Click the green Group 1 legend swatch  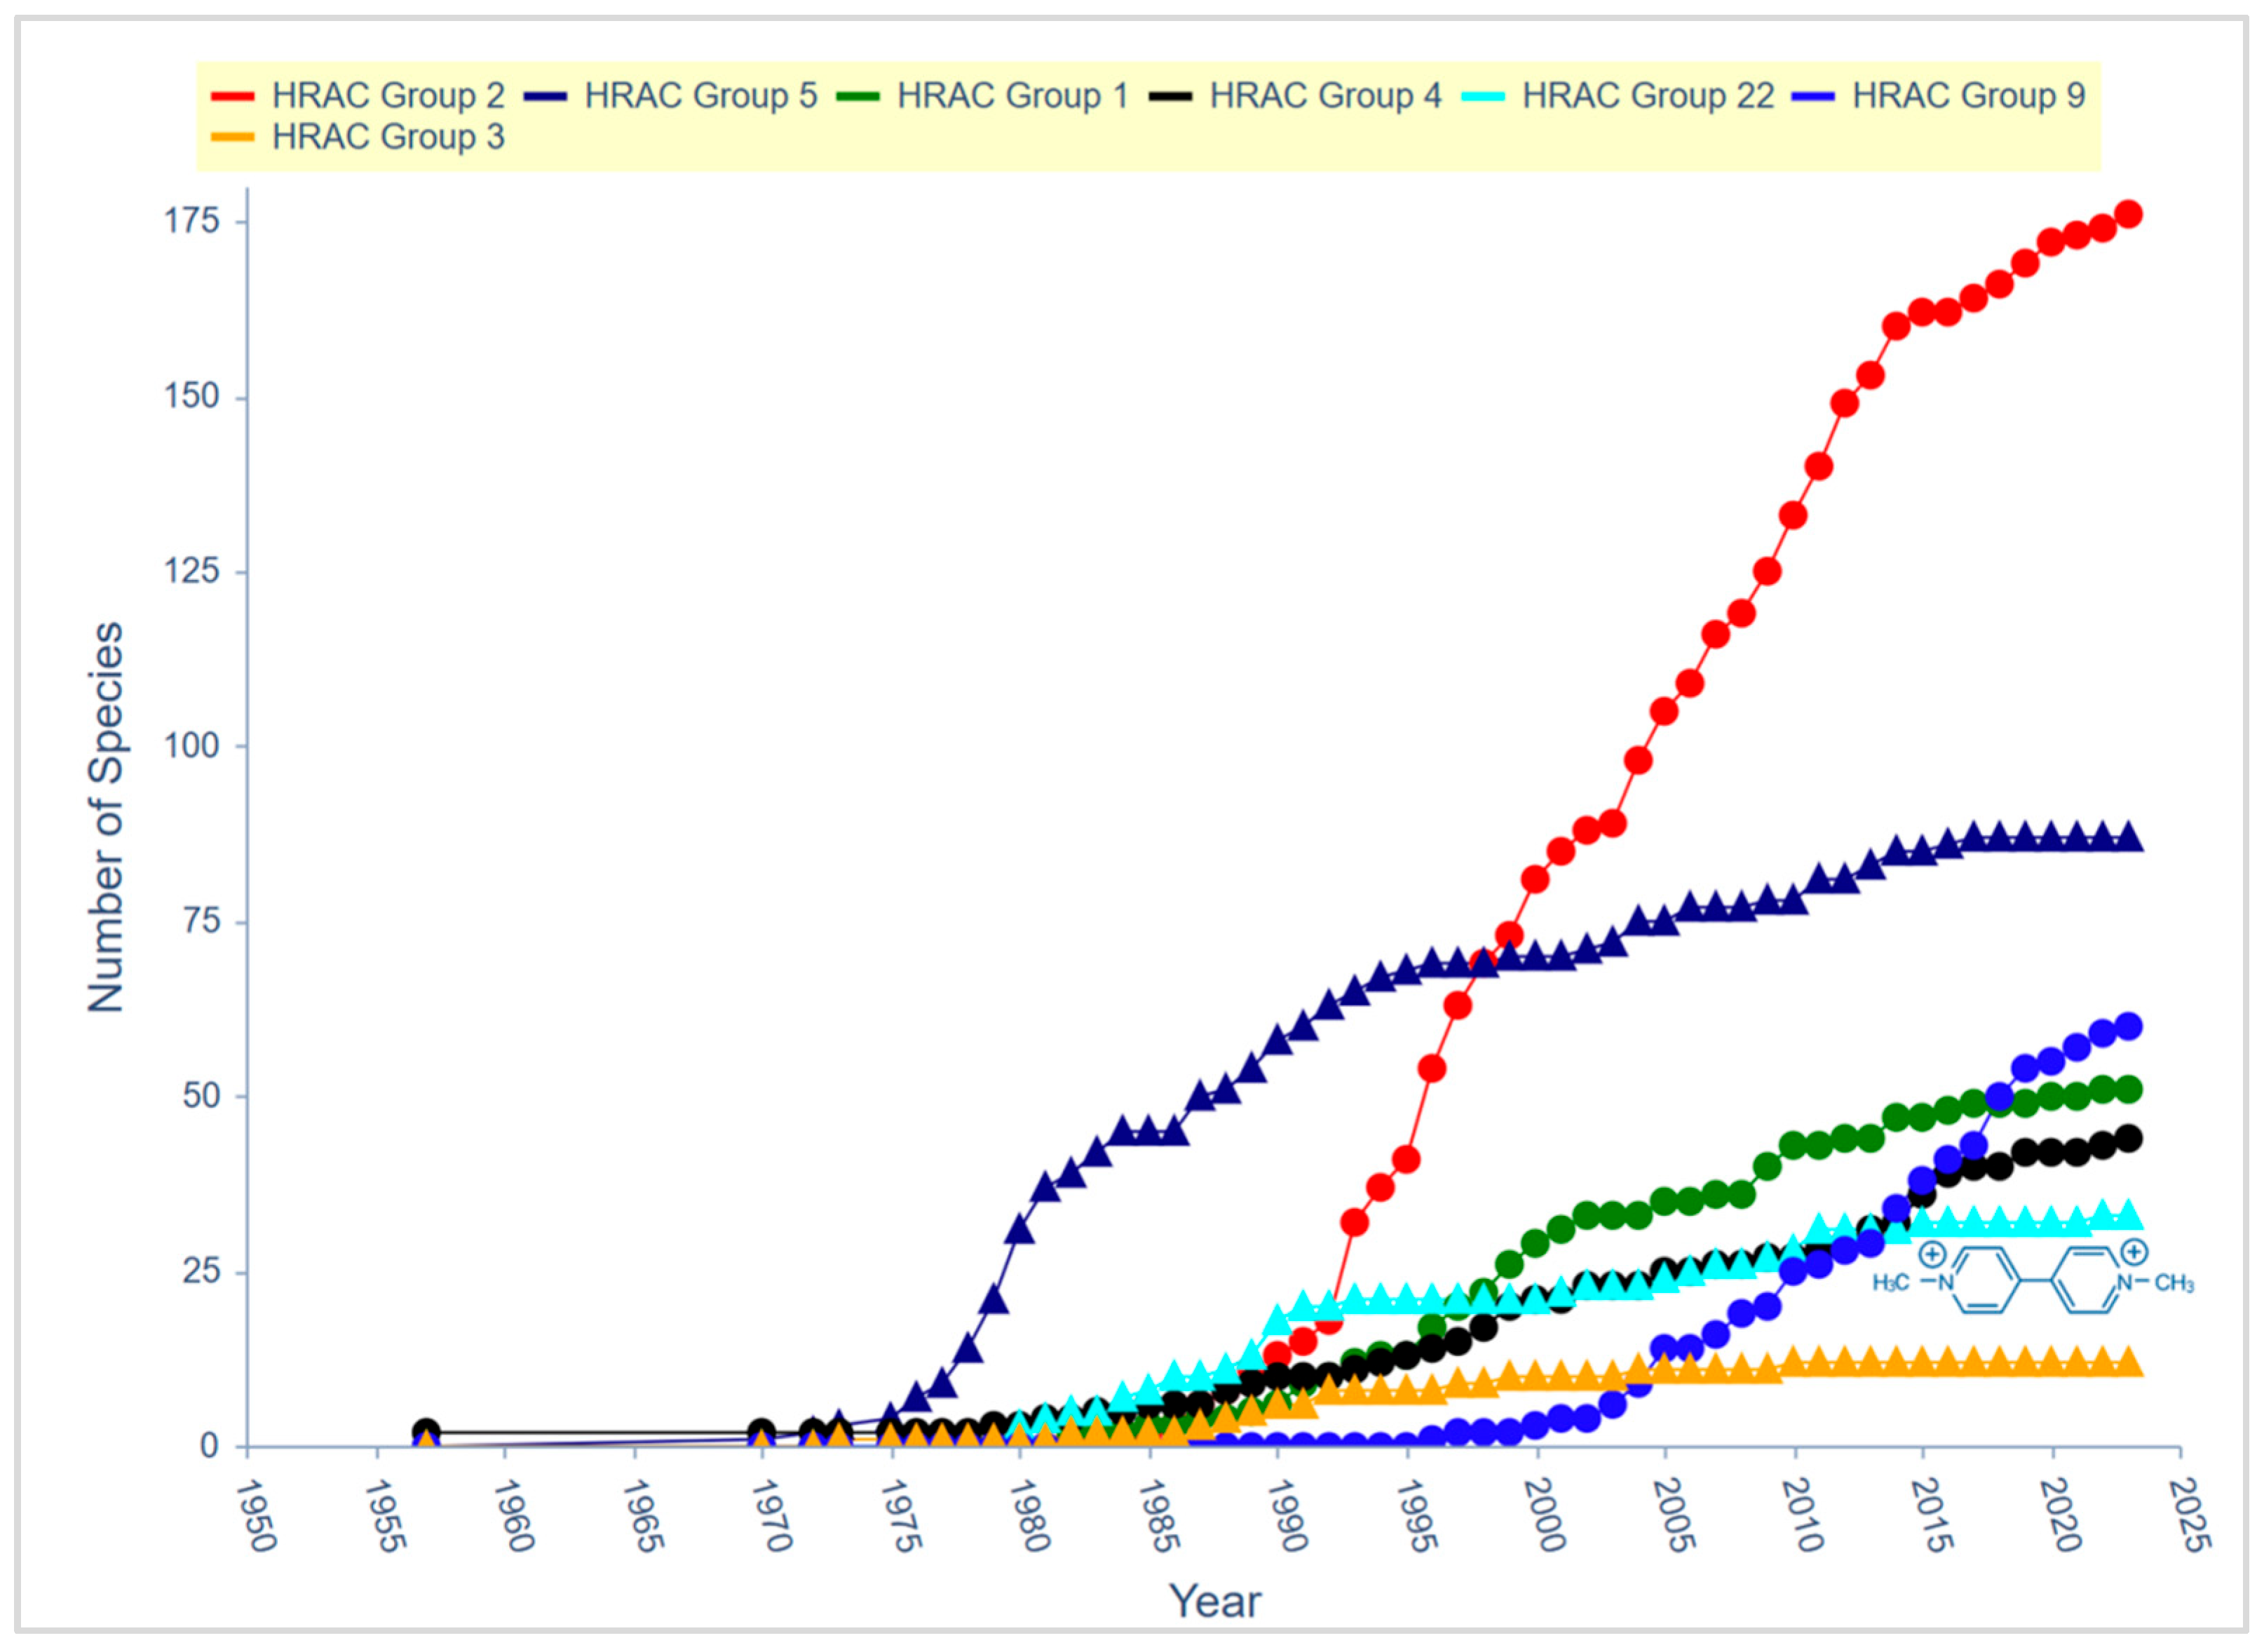858,97
